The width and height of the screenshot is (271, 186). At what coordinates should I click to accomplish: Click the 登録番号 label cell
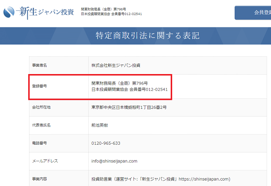click(59, 86)
